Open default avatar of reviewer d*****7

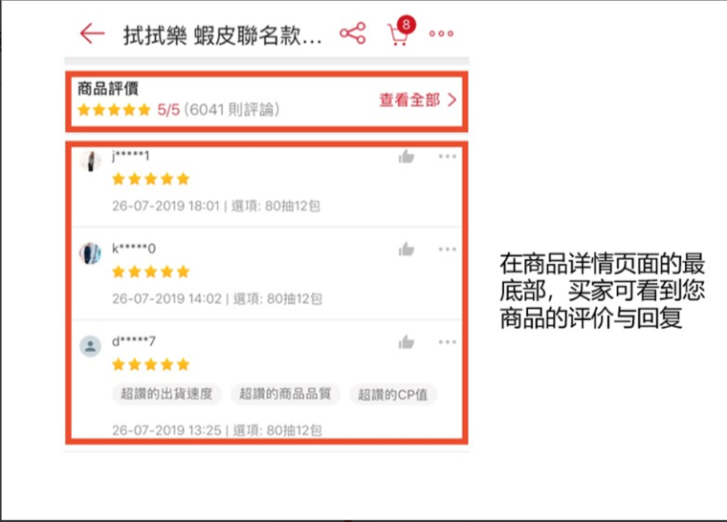[91, 346]
